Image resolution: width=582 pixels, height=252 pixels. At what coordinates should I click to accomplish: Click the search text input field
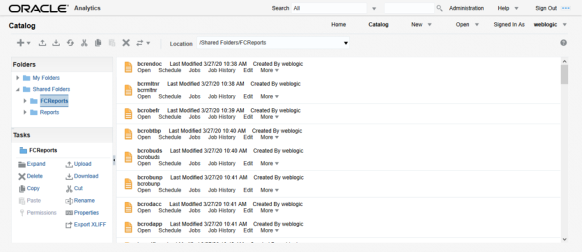(x=409, y=8)
